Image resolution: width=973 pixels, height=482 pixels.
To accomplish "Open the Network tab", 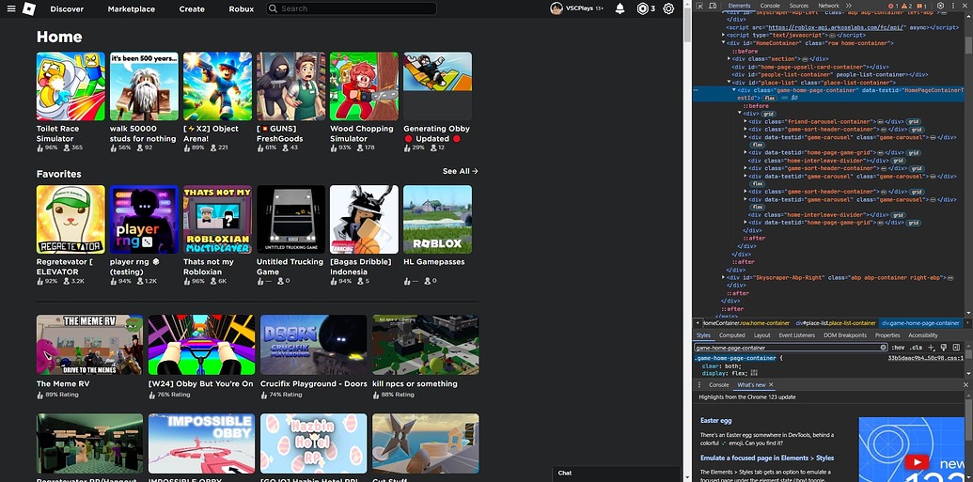I will 829,6.
